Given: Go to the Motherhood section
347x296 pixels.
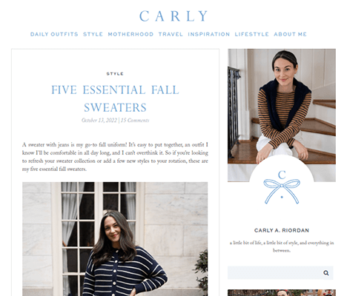Looking at the screenshot, I should tap(130, 34).
